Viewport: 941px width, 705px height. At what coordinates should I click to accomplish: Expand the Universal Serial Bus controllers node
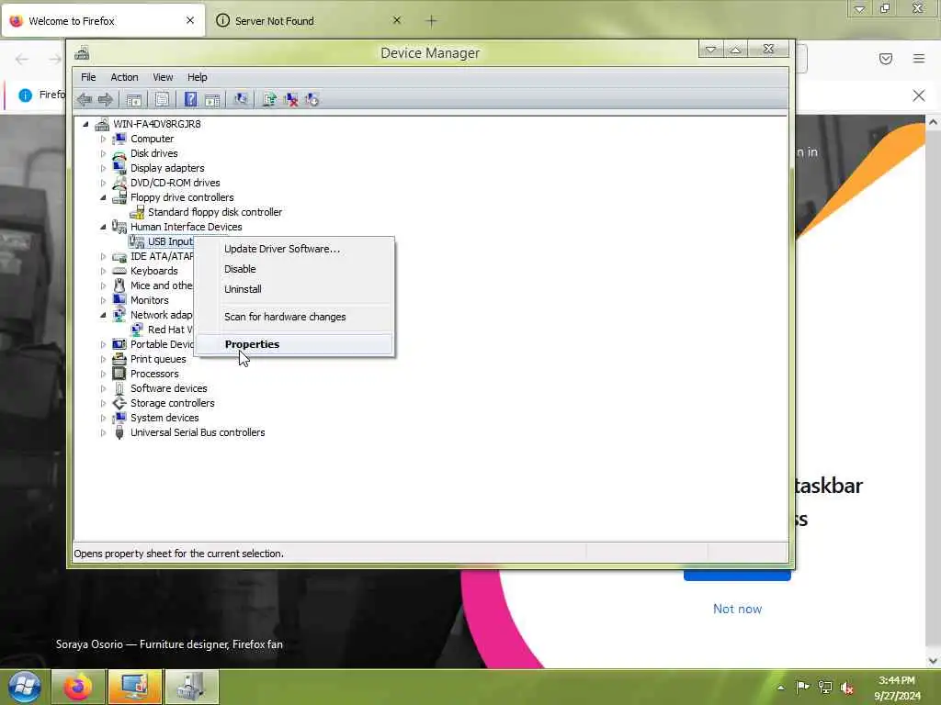pyautogui.click(x=103, y=433)
